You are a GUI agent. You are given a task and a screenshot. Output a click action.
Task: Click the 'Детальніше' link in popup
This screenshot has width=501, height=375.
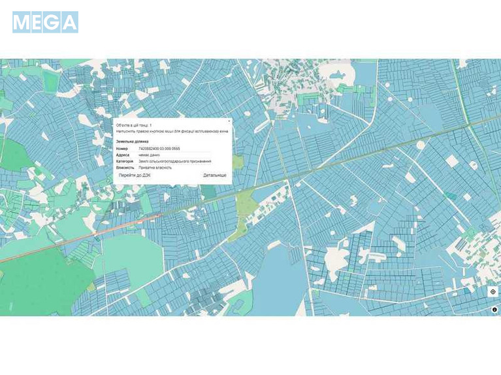(x=214, y=175)
